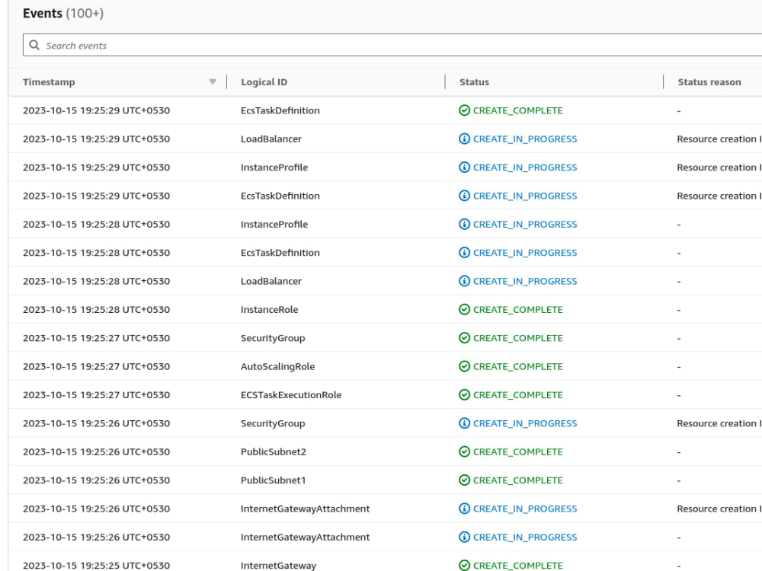The height and width of the screenshot is (571, 762).
Task: Click the green check icon for PublicSubnet1
Action: pos(464,480)
